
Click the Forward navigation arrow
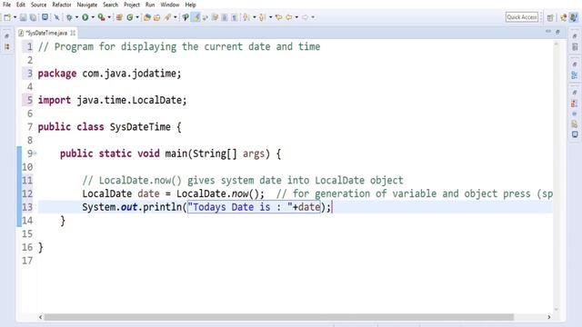pyautogui.click(x=305, y=17)
